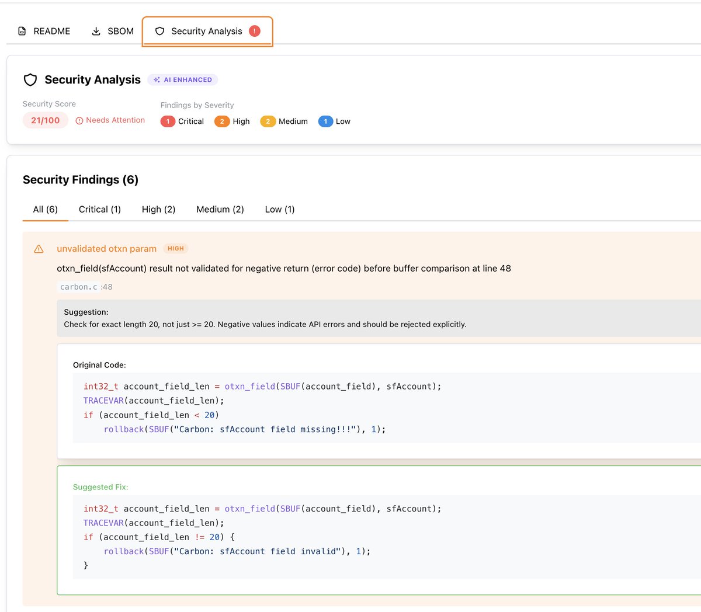This screenshot has width=701, height=612.
Task: Click the 'sfAccount field missing!!!' rollback line
Action: click(245, 429)
